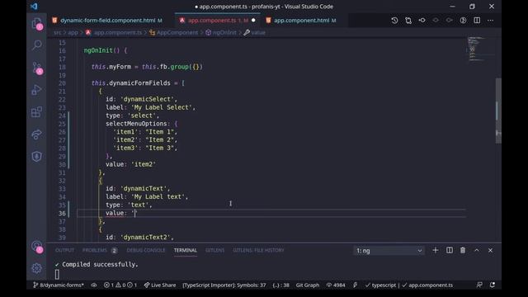Maximize the panel with up chevron

click(477, 250)
